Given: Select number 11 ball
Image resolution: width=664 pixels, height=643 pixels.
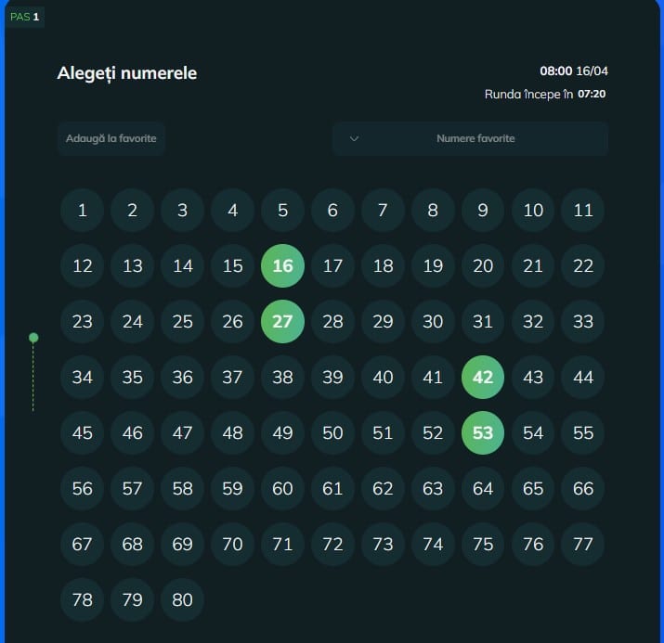Looking at the screenshot, I should pyautogui.click(x=582, y=211).
